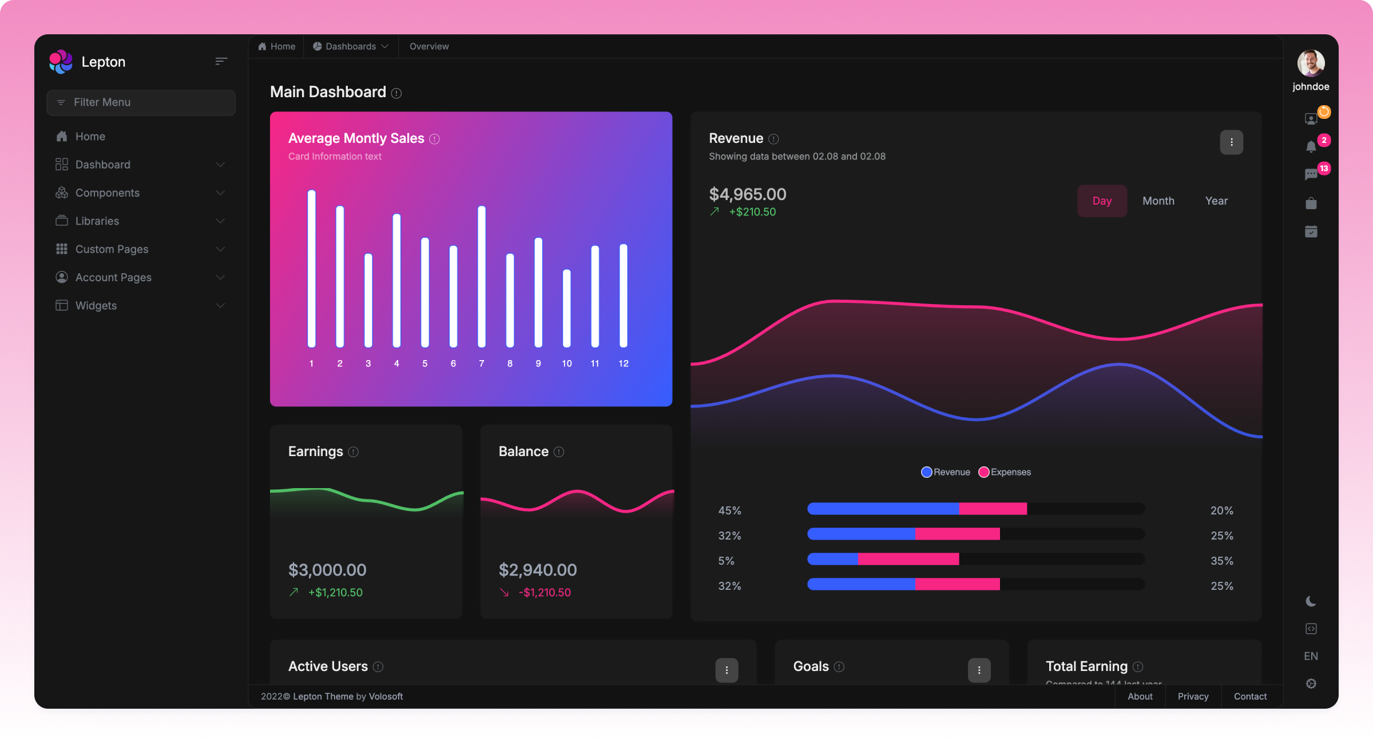Screen dimensions: 1373x743
Task: Open the settings gear icon
Action: 1311,684
